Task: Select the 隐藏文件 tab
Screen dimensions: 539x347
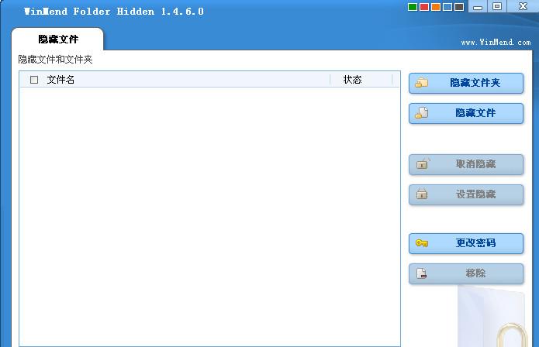Action: (57, 40)
